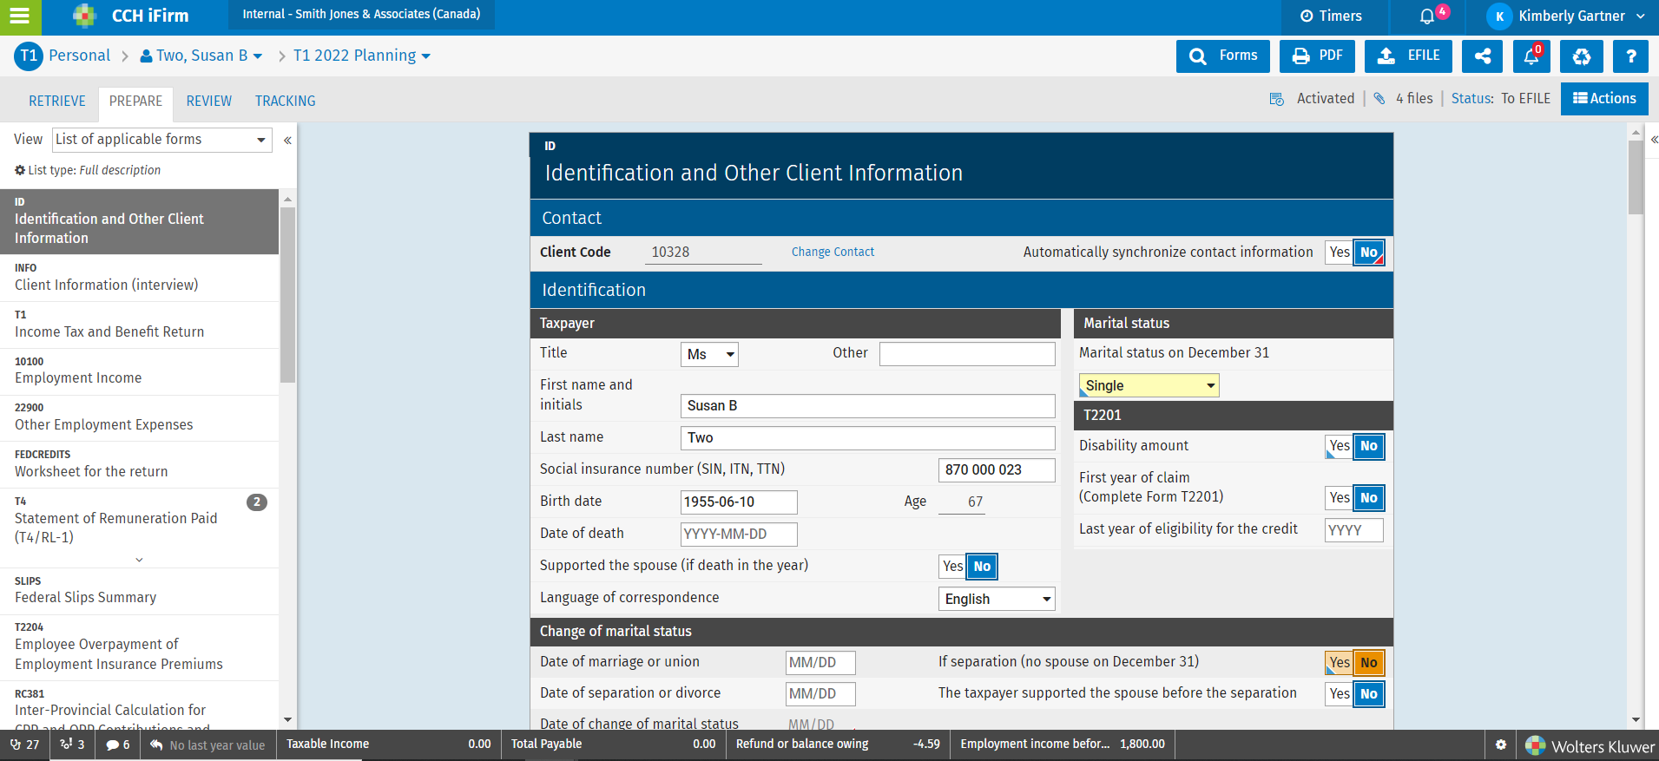This screenshot has height=761, width=1659.
Task: Switch to the TRACKING tab
Action: tap(285, 101)
